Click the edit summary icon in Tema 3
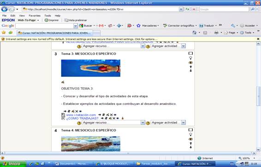This screenshot has width=261, height=167. 63,82
